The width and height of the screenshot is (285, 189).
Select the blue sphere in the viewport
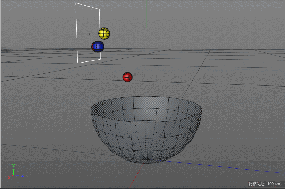tap(98, 47)
